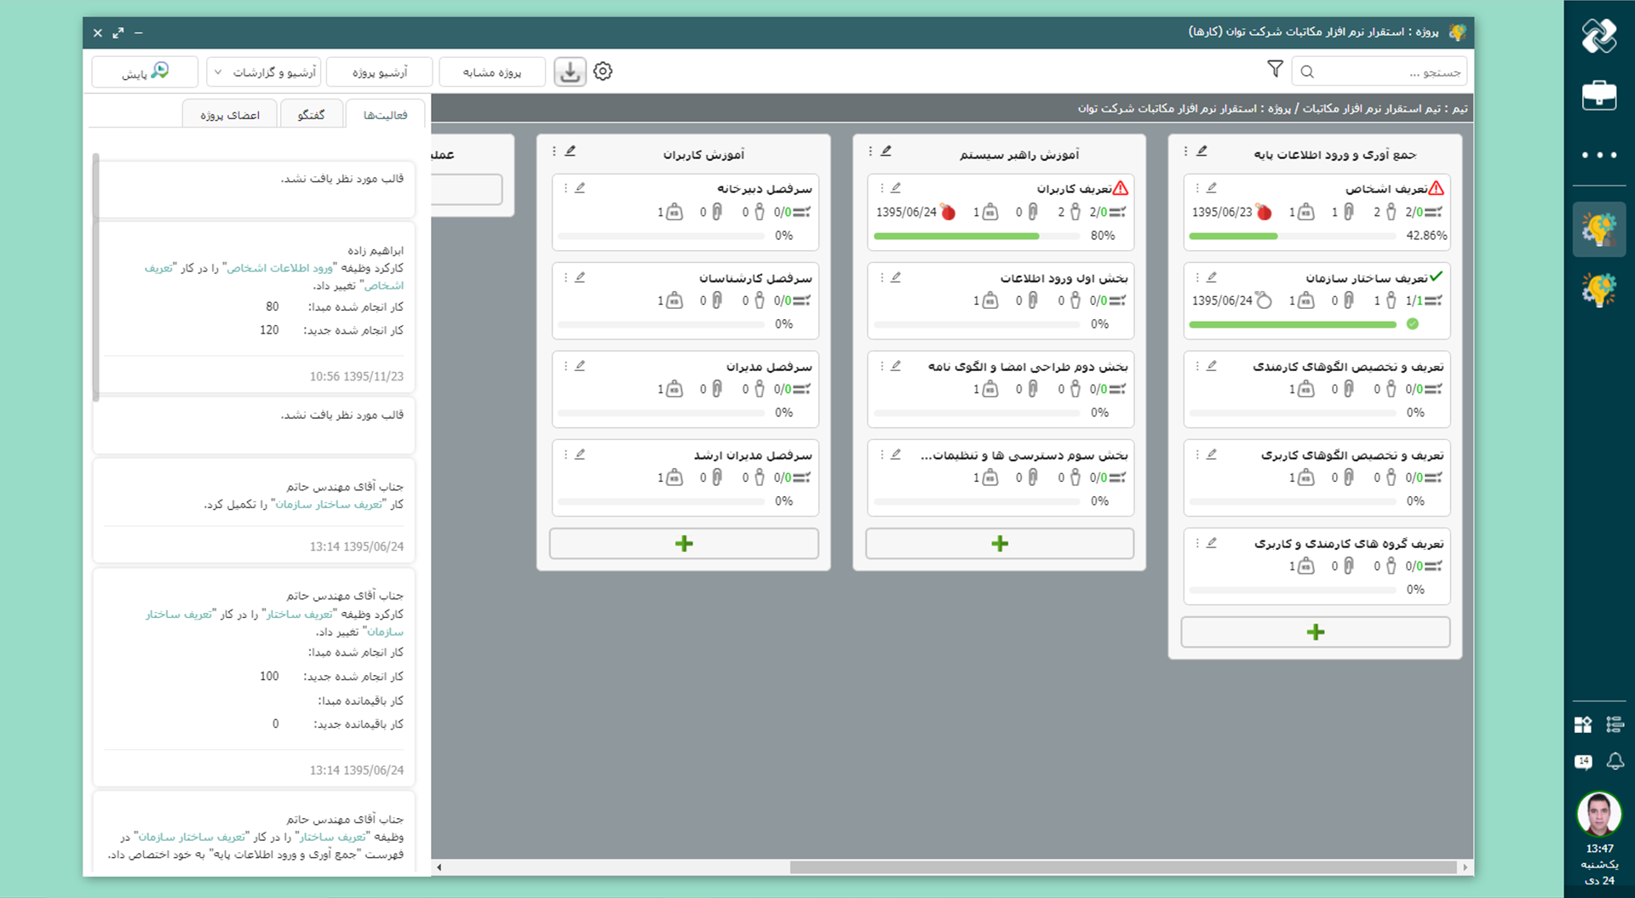The width and height of the screenshot is (1635, 898).
Task: Click the 'آرشیو پروژه' button
Action: click(x=379, y=72)
